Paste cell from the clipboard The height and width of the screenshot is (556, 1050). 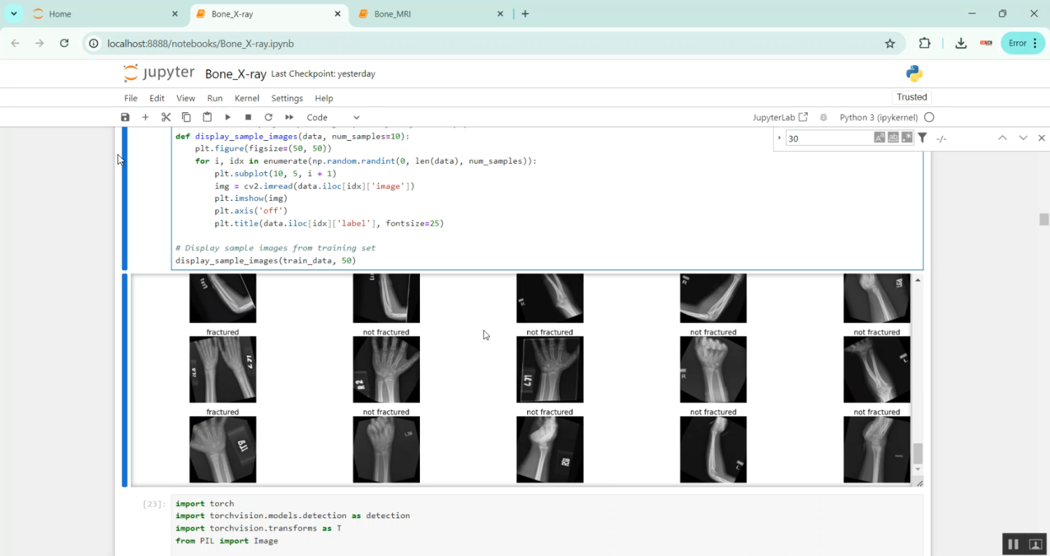(x=207, y=118)
